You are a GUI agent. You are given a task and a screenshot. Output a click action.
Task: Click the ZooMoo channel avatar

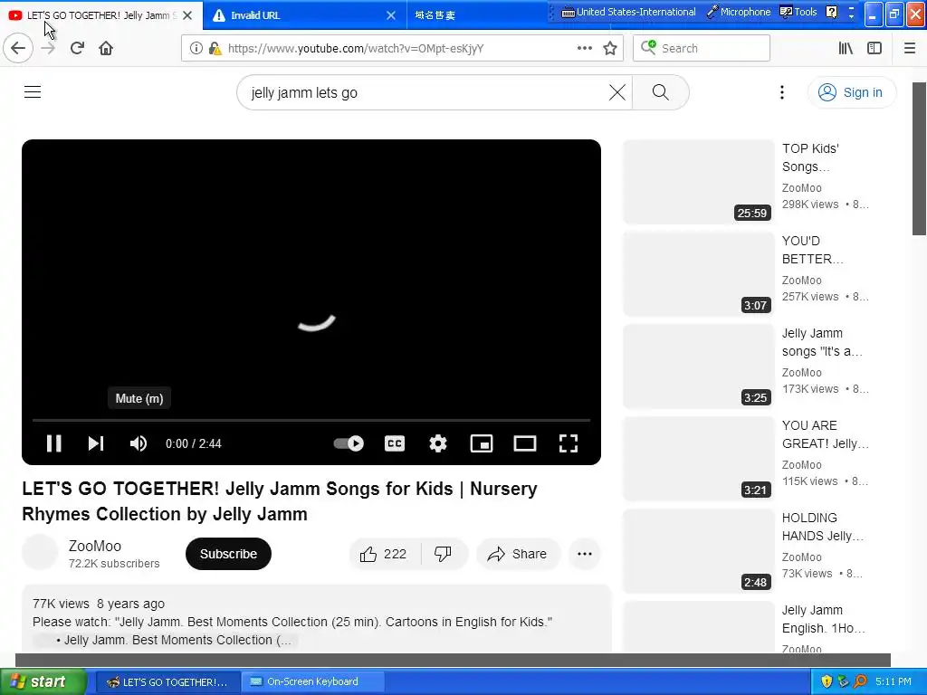pos(40,552)
